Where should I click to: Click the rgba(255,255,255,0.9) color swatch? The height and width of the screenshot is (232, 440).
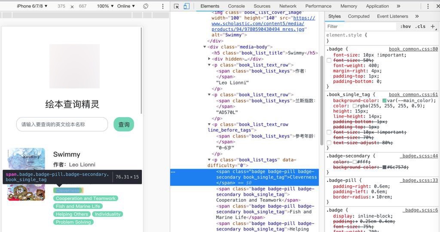[x=354, y=106]
